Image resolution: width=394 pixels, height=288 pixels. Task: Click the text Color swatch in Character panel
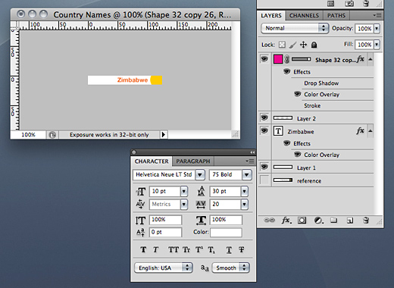pos(226,232)
